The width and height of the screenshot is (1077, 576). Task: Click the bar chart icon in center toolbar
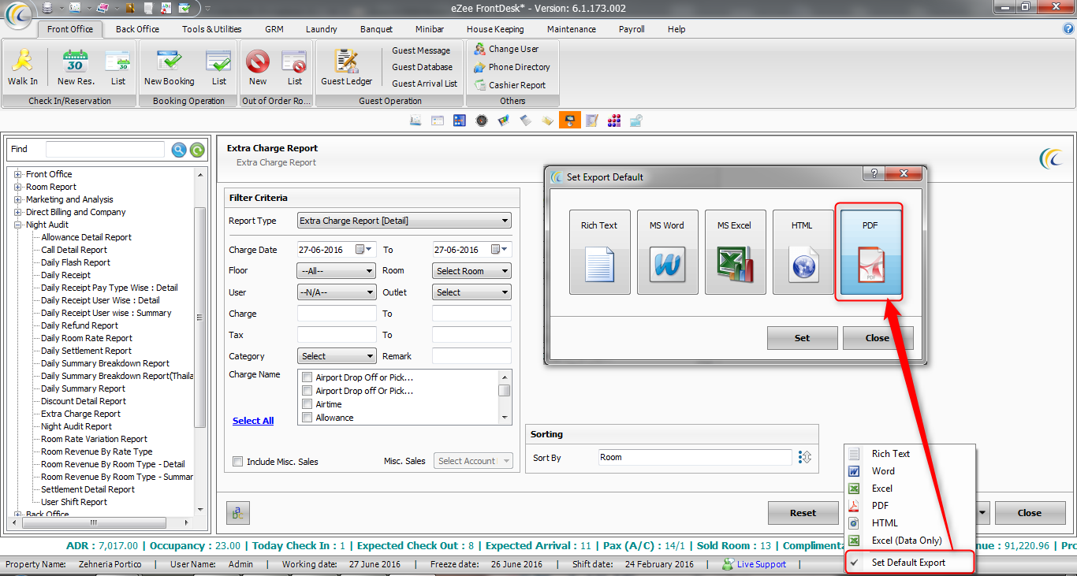click(504, 121)
